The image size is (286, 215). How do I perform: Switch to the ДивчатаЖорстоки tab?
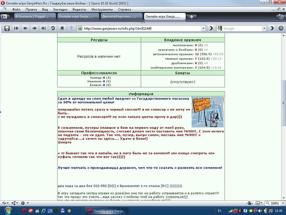pyautogui.click(x=121, y=16)
